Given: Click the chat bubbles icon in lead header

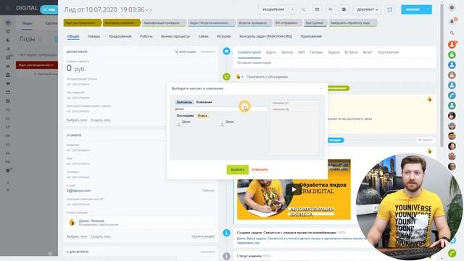Looking at the screenshot, I should click(331, 9).
